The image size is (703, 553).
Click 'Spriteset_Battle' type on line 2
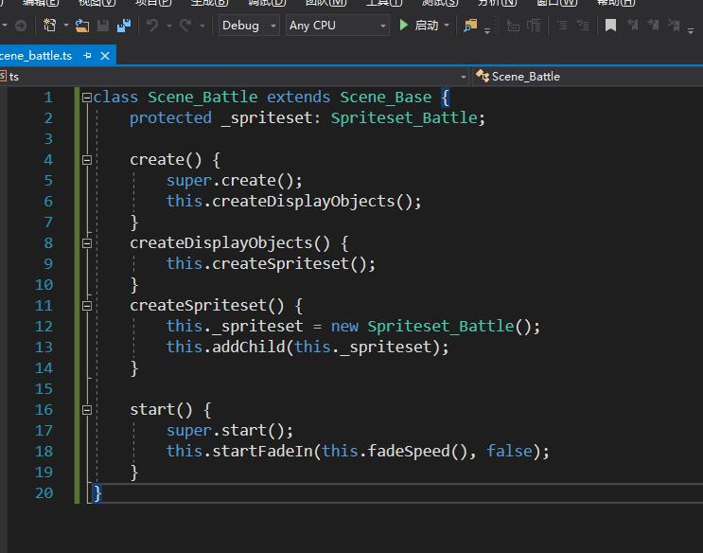(x=404, y=118)
